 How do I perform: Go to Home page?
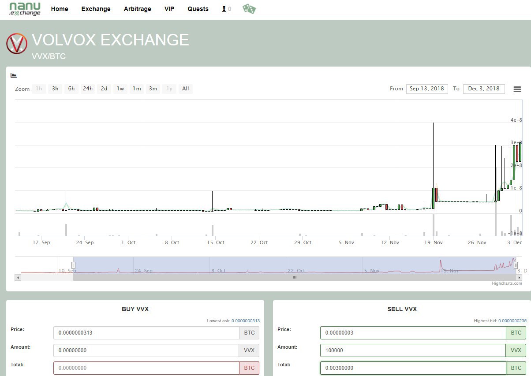(60, 9)
